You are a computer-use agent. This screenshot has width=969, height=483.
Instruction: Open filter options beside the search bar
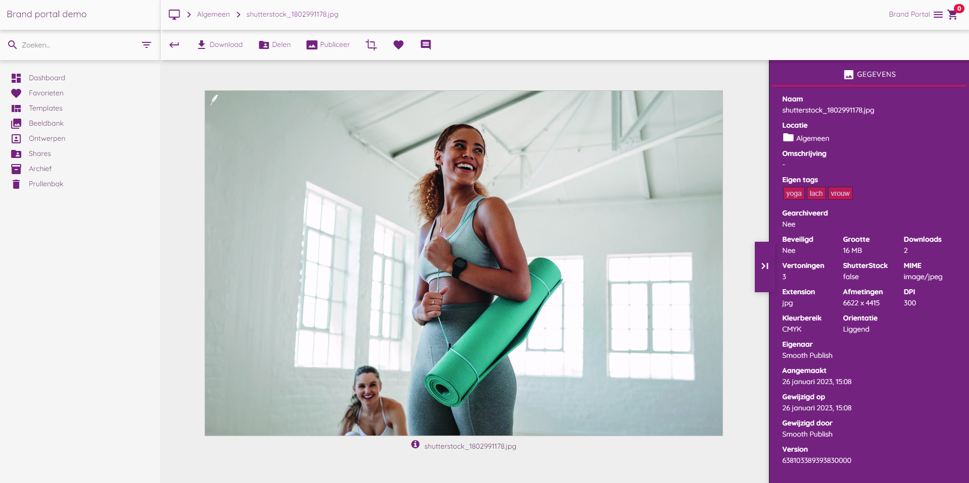click(x=147, y=44)
